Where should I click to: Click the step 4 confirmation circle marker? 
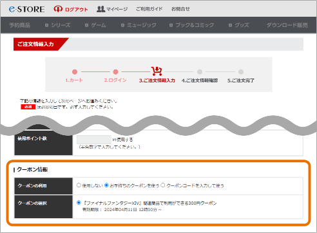200,72
